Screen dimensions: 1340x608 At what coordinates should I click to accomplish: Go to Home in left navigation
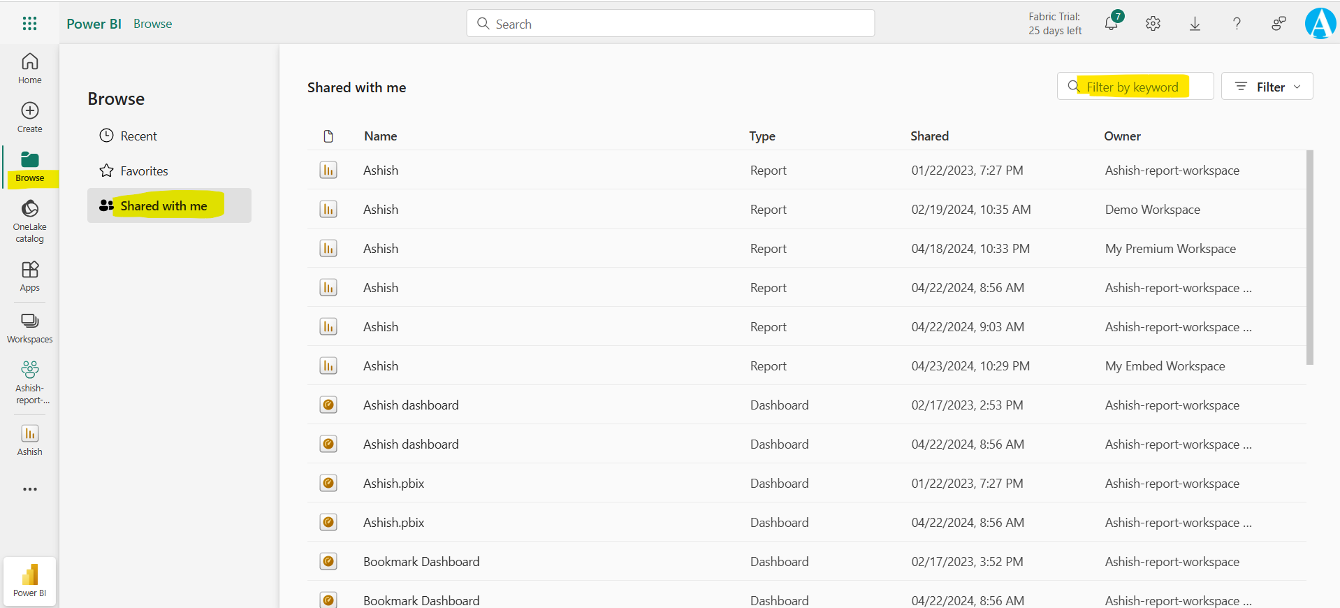click(29, 68)
